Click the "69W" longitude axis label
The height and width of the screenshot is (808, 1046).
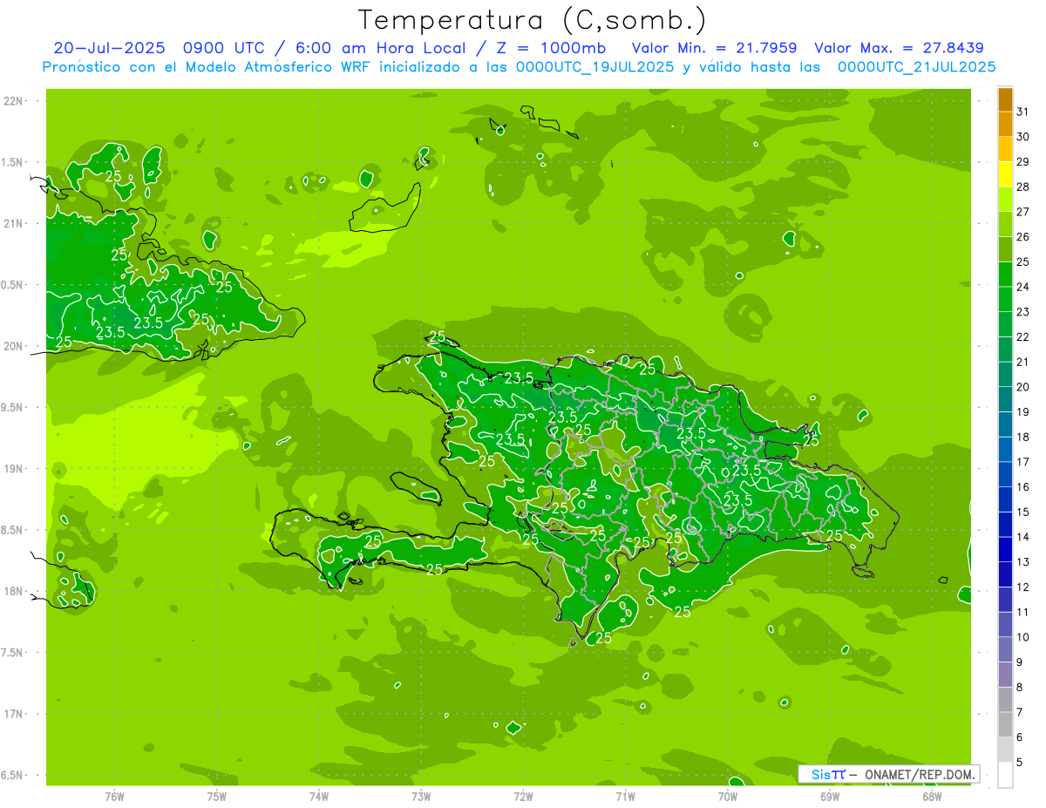pos(830,797)
